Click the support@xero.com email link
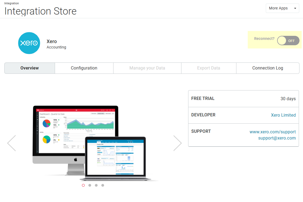 (277, 138)
